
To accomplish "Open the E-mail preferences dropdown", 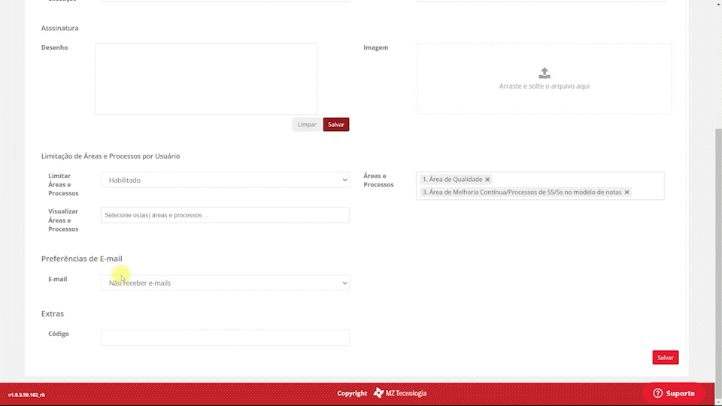I will 225,283.
